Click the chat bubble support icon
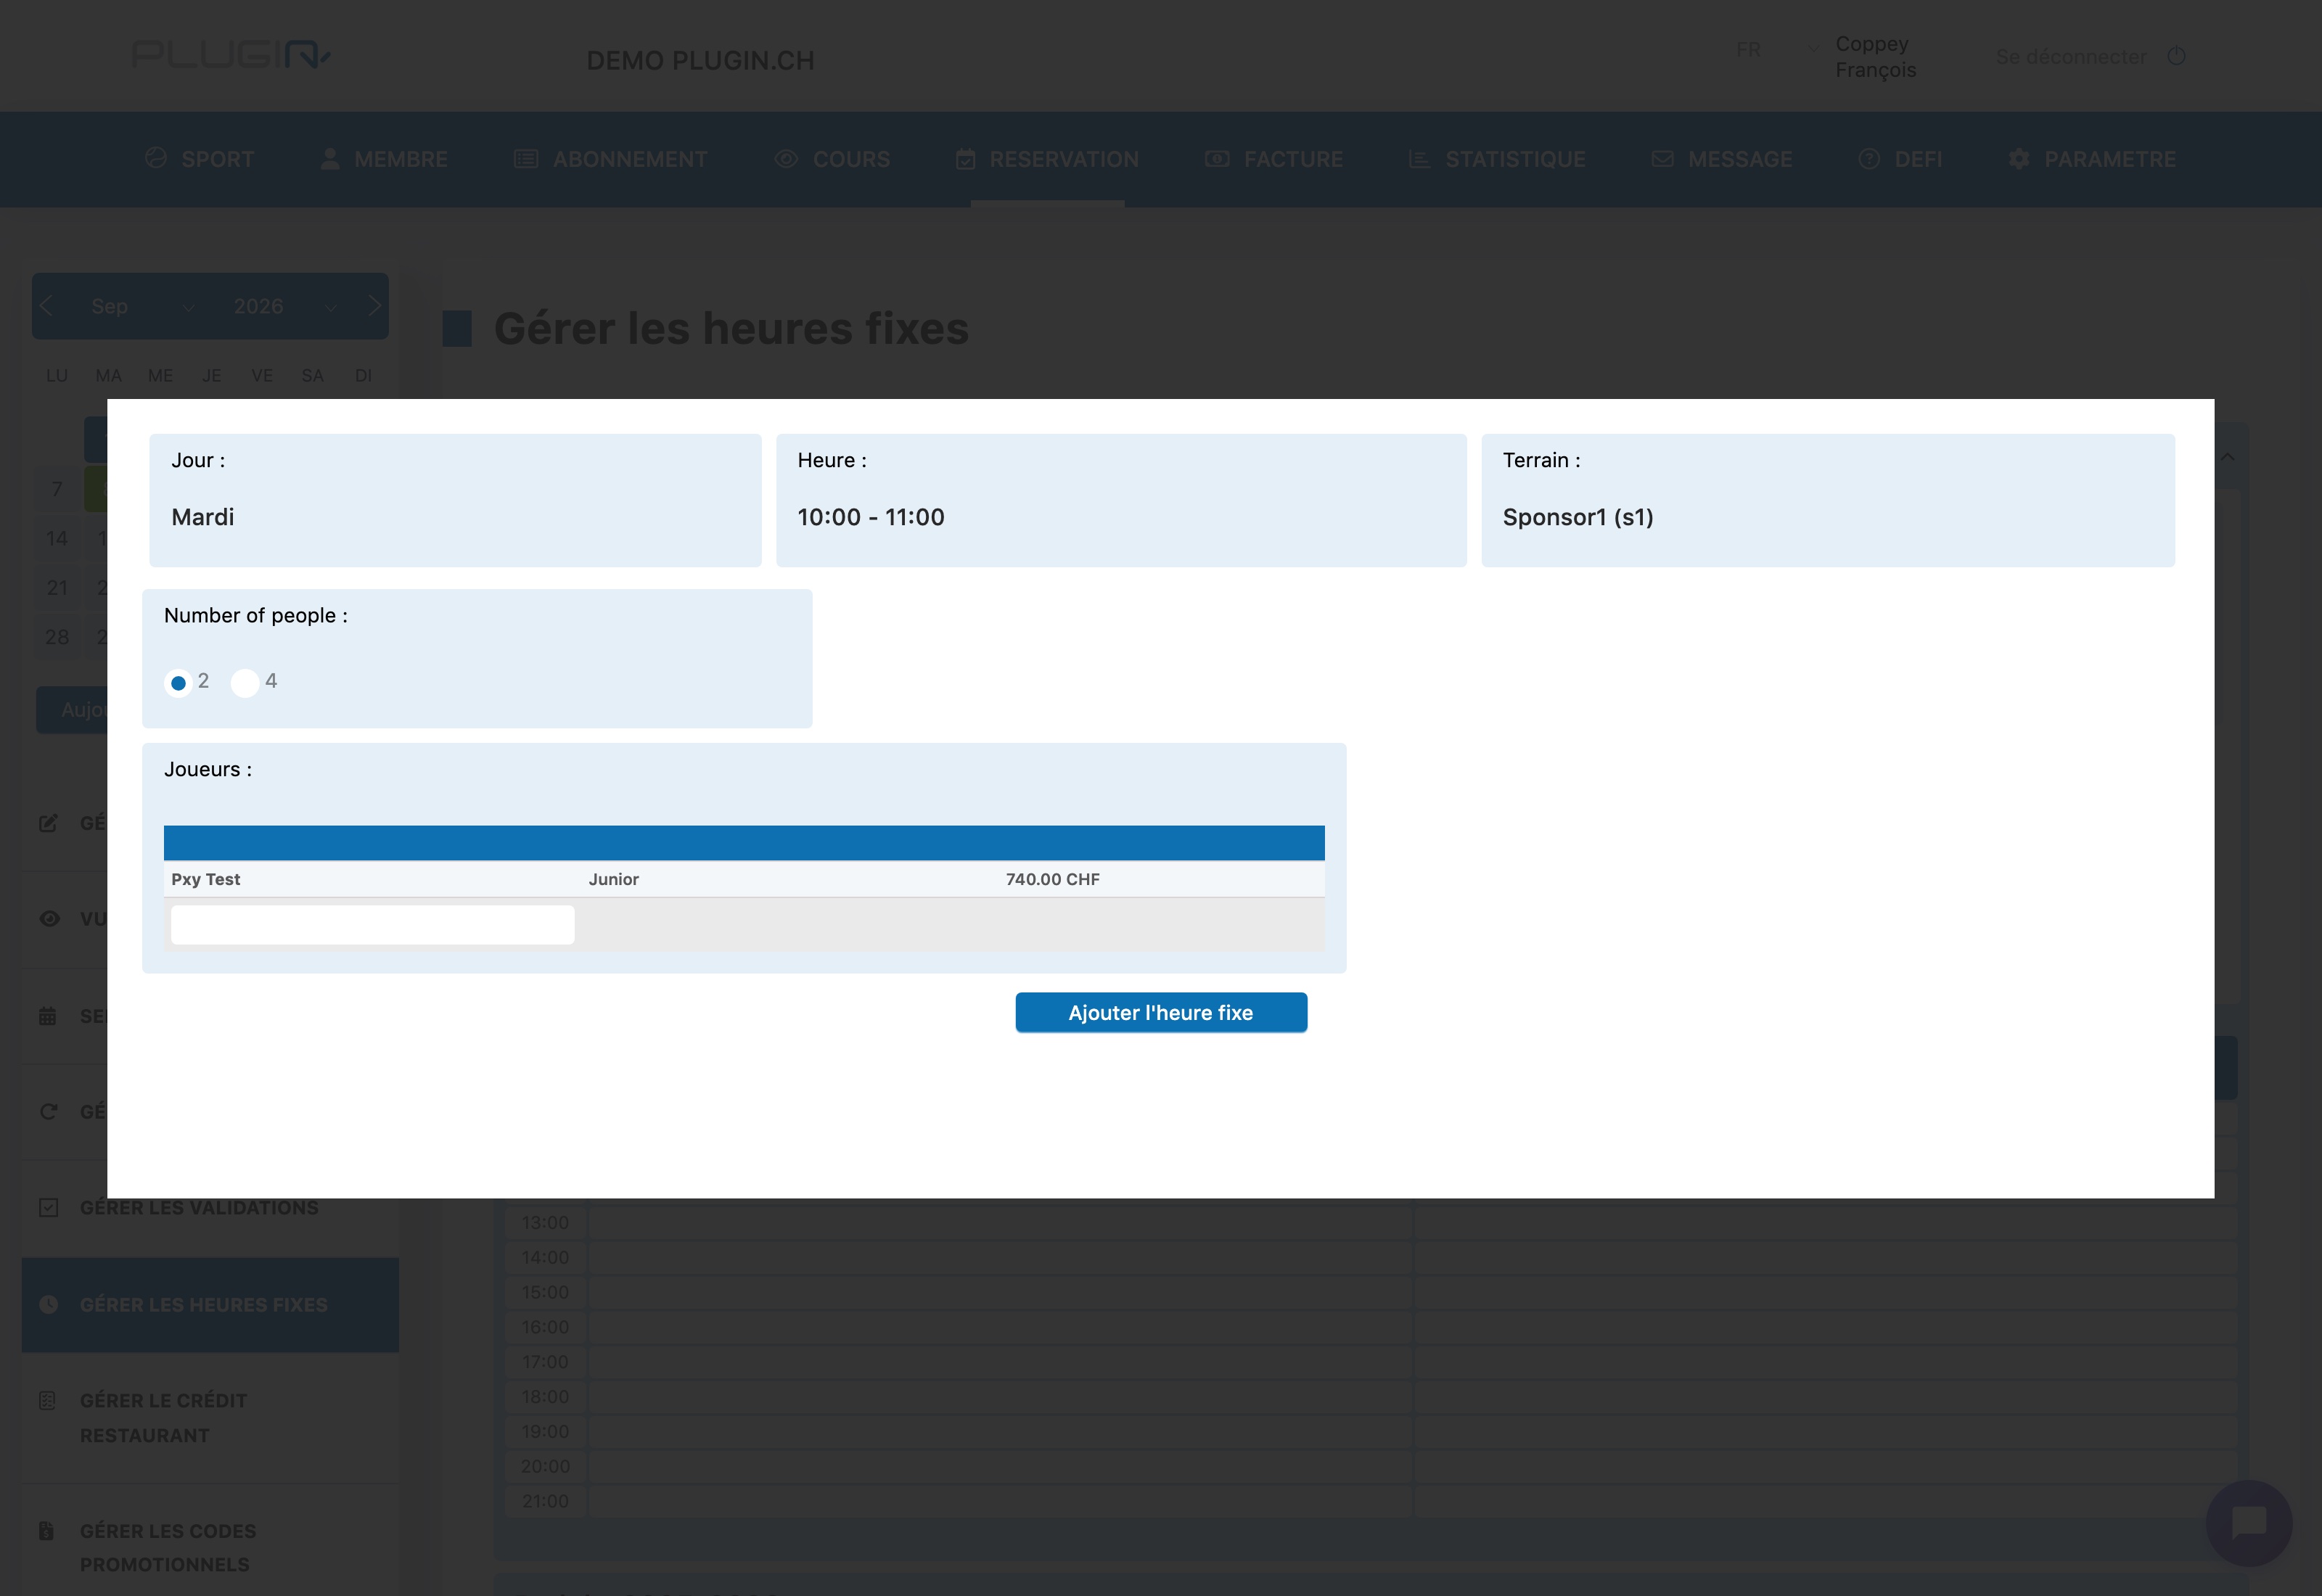The image size is (2322, 1596). (x=2248, y=1523)
